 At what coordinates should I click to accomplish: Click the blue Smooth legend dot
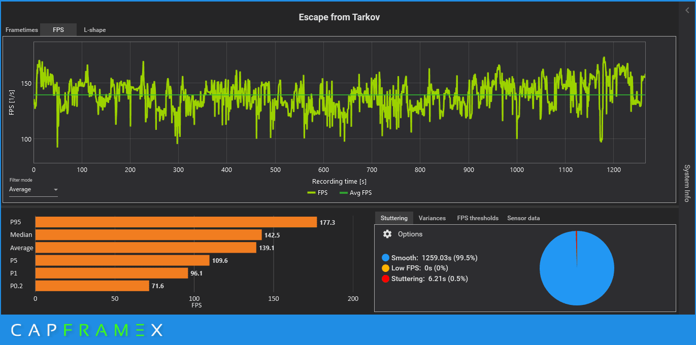click(x=386, y=258)
